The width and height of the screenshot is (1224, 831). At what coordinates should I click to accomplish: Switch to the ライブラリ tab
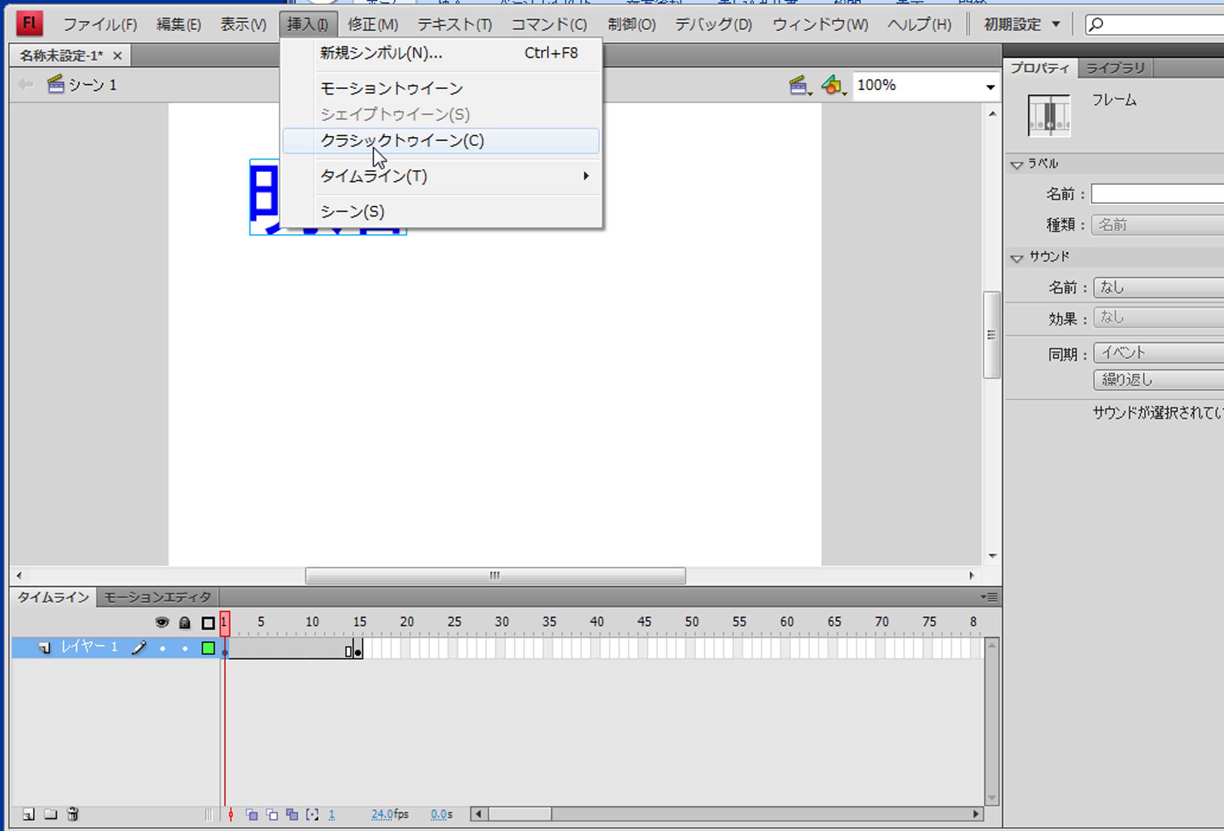[1115, 68]
